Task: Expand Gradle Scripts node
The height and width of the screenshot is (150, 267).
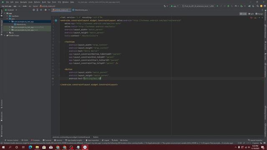Action: click(5, 35)
